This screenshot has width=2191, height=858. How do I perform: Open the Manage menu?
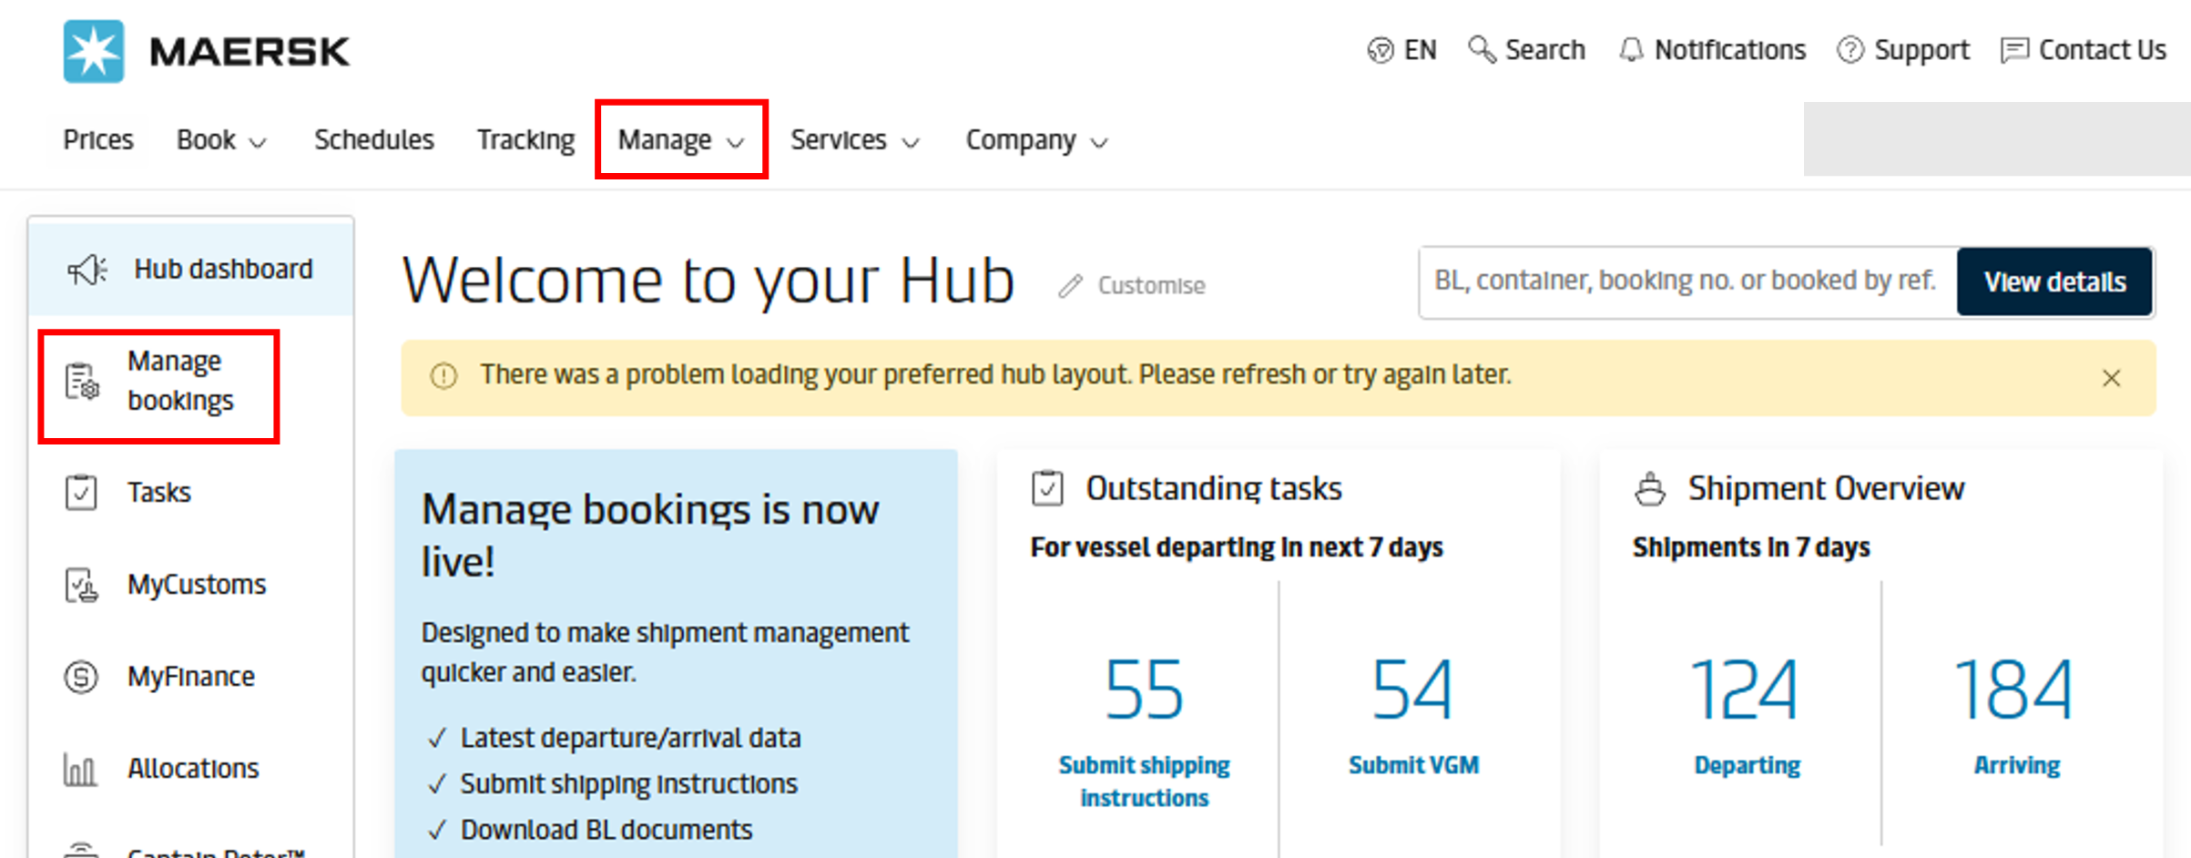coord(681,140)
